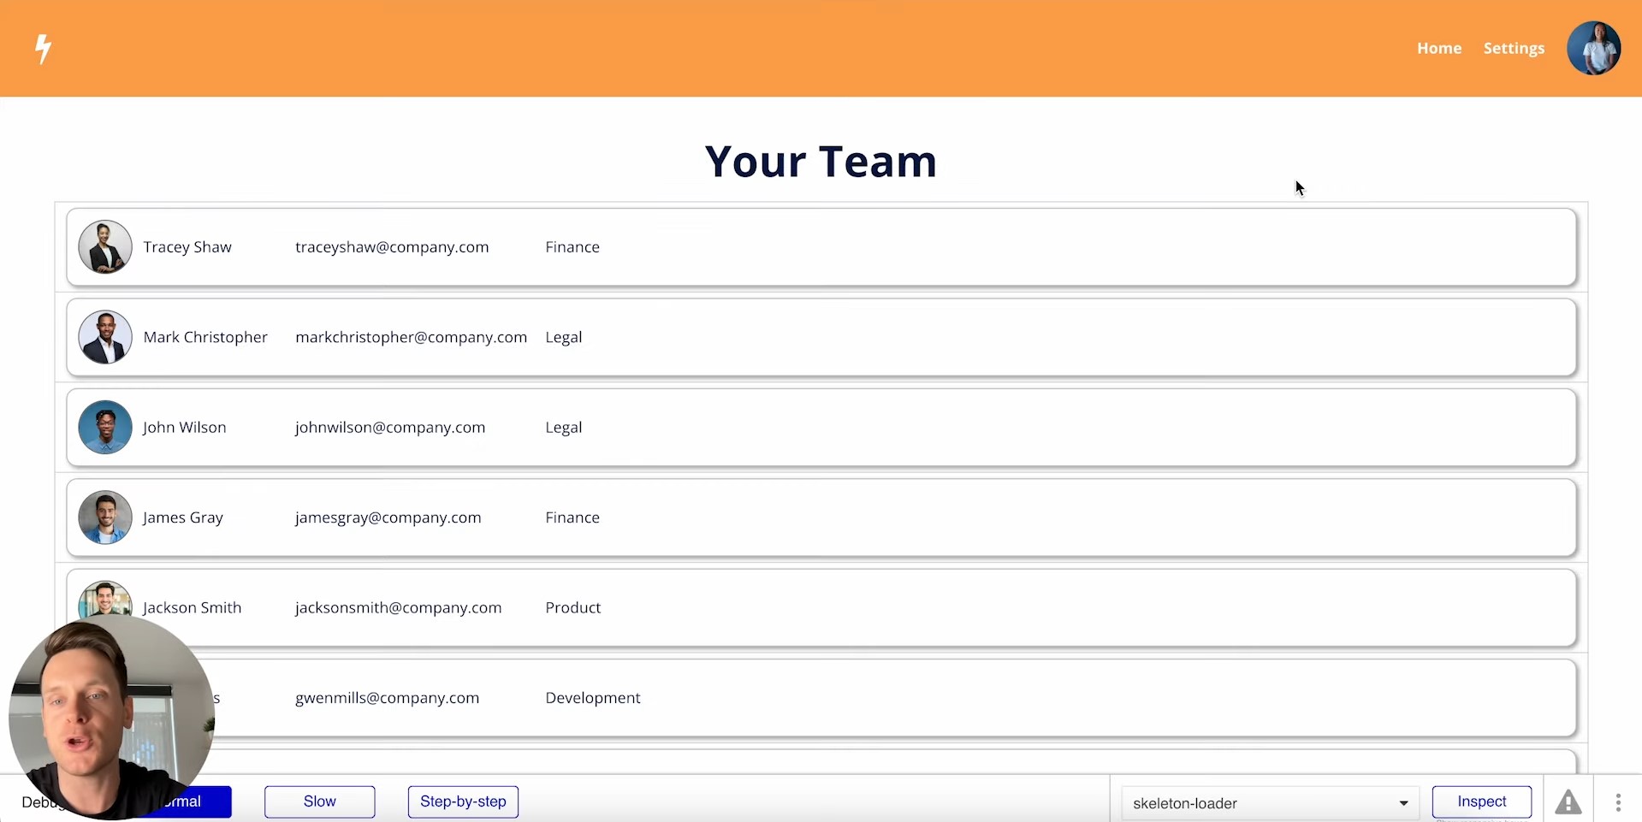Click John Wilson's profile picture
The image size is (1642, 822).
[x=104, y=427]
